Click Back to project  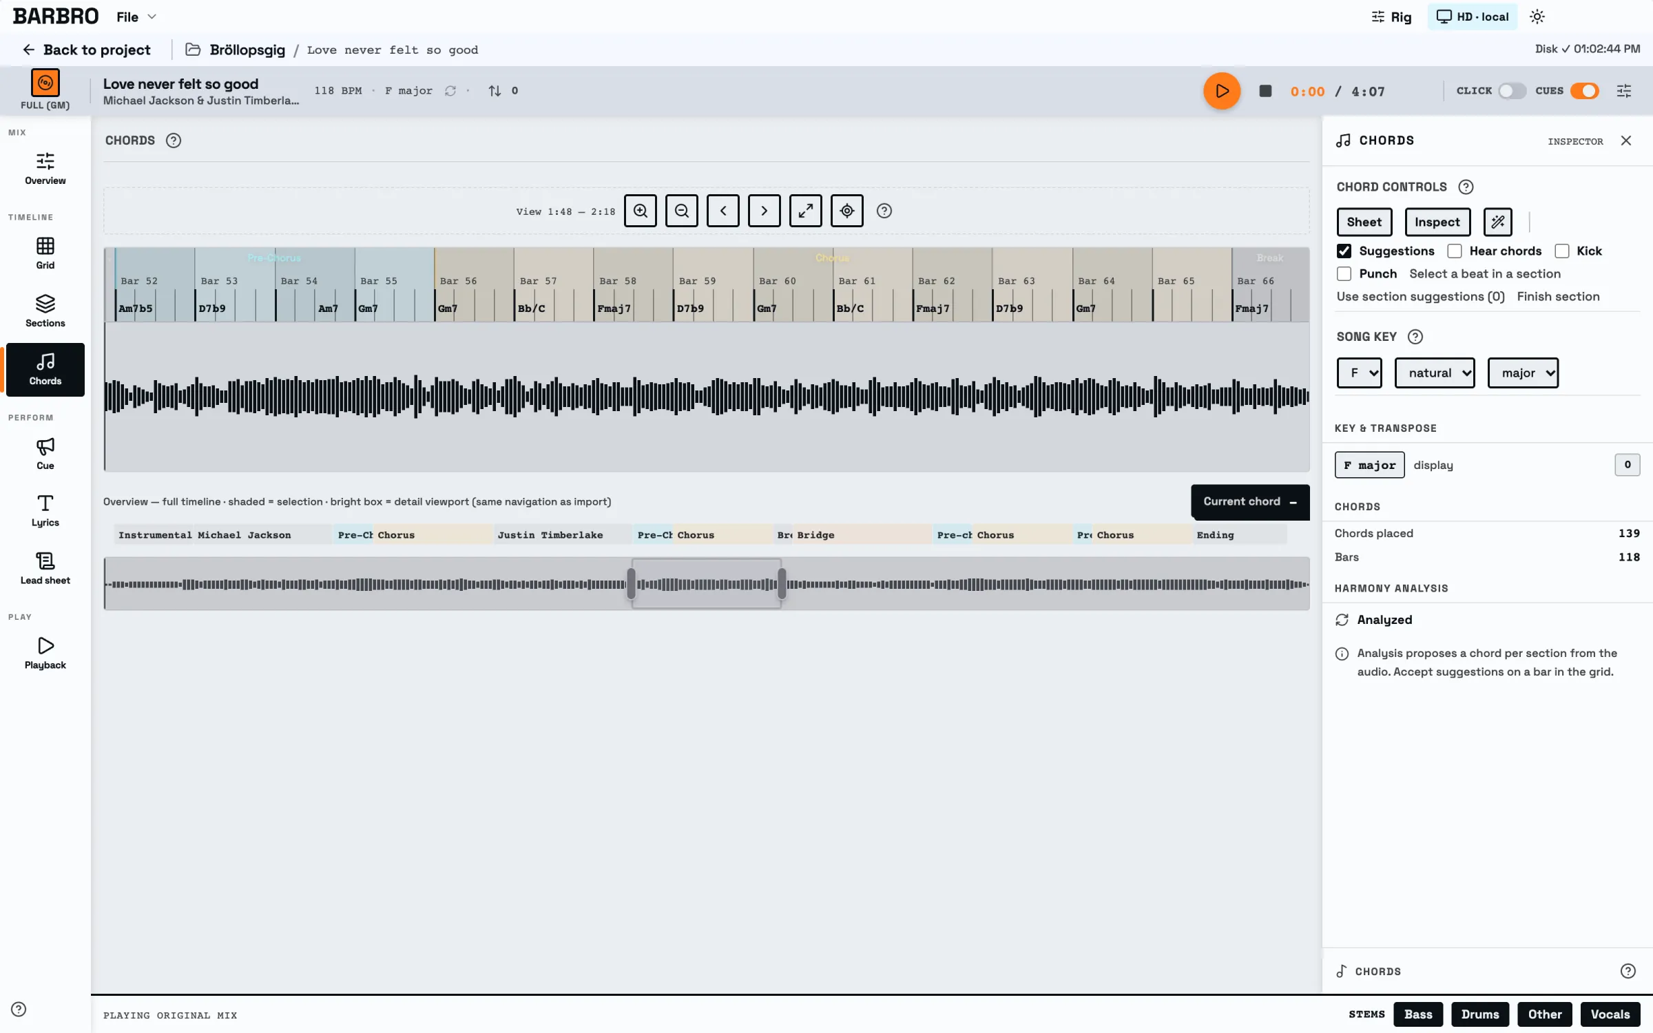coord(87,50)
